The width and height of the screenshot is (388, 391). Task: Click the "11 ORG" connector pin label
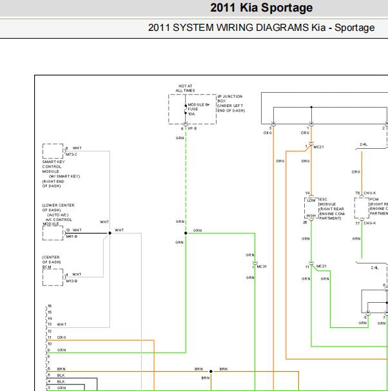point(57,338)
